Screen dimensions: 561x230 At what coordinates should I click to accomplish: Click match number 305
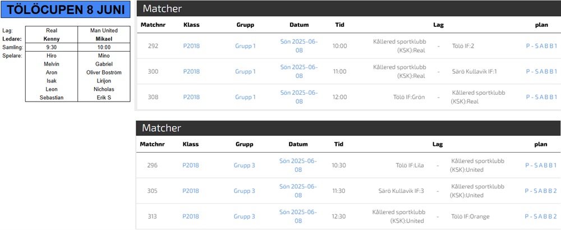coord(153,191)
